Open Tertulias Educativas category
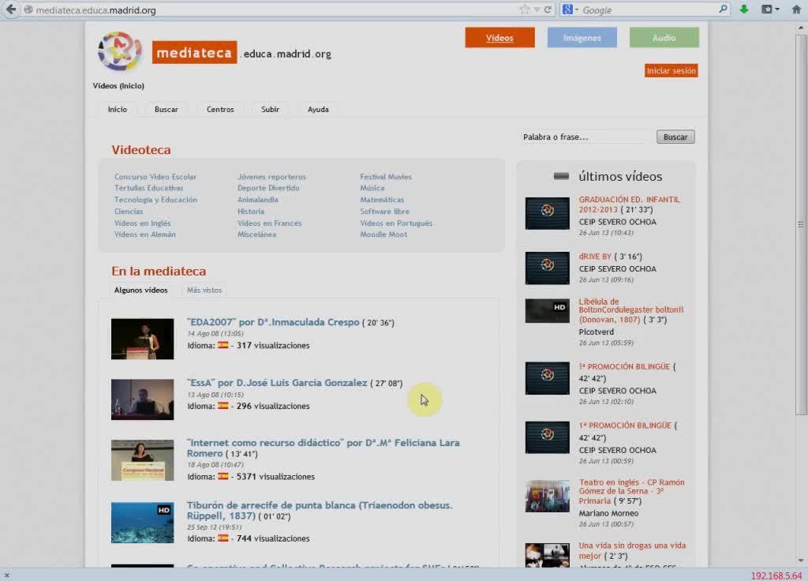Viewport: 808px width, 581px height. 148,188
